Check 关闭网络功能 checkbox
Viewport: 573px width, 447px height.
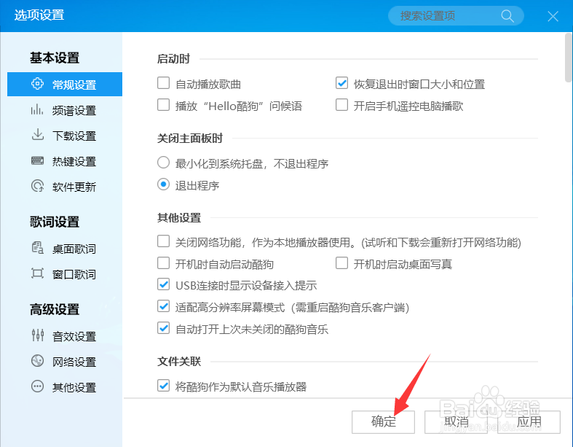pos(163,241)
